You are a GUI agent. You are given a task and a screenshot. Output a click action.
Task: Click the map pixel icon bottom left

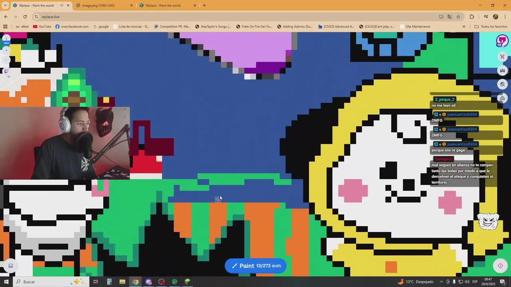pos(11,266)
